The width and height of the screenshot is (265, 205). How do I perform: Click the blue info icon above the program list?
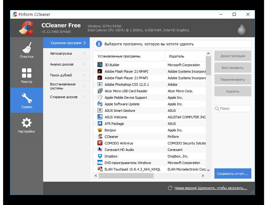[99, 44]
